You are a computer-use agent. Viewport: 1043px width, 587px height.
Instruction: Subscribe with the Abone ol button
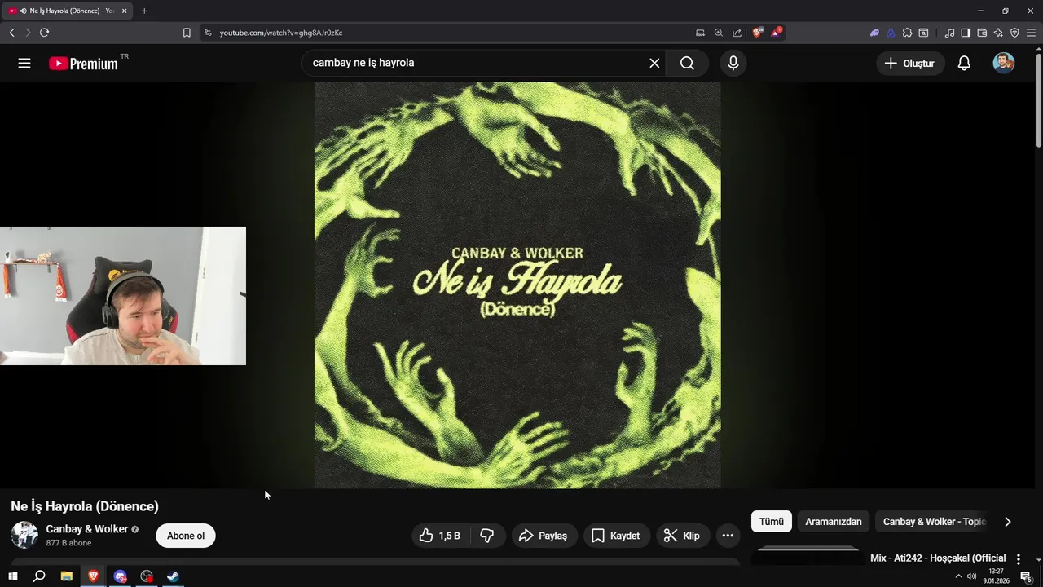pyautogui.click(x=186, y=536)
